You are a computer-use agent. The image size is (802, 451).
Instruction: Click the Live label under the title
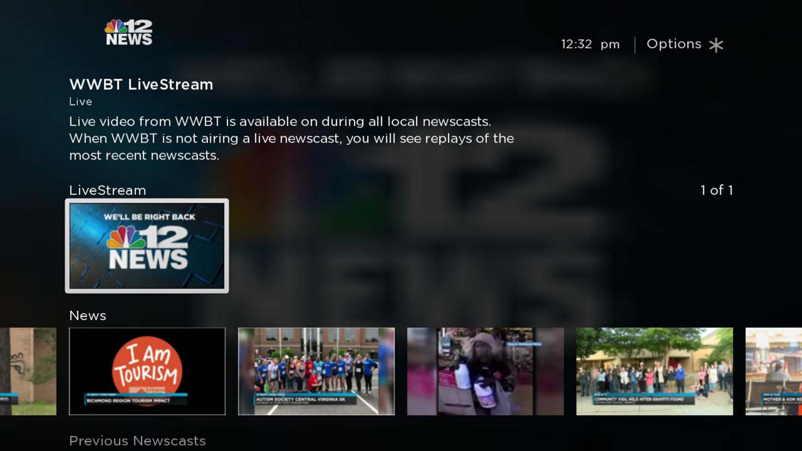(80, 101)
